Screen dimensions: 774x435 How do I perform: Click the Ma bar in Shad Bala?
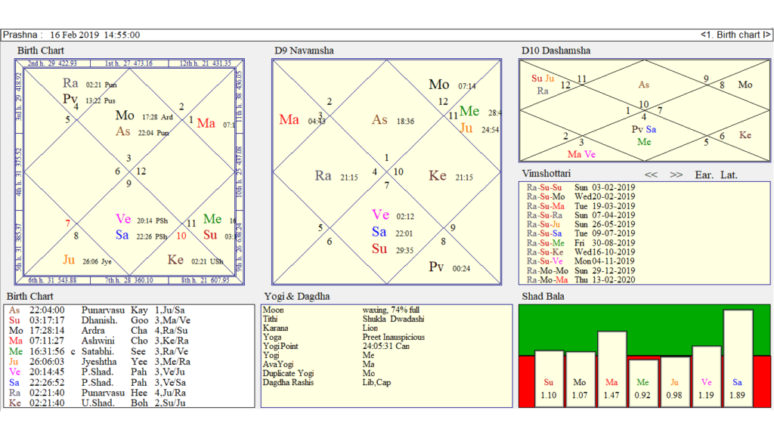(612, 369)
